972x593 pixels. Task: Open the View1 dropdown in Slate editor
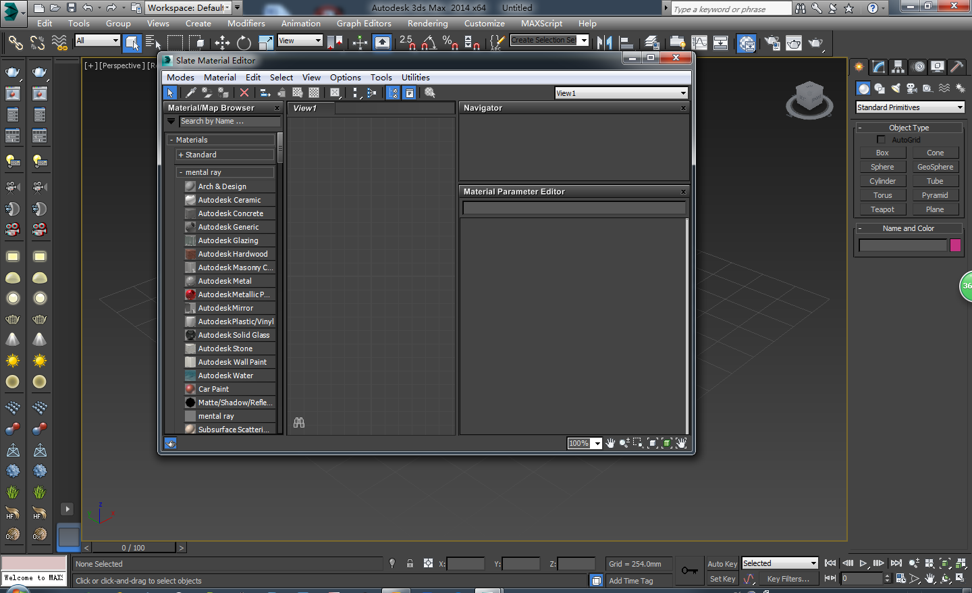[x=620, y=93]
